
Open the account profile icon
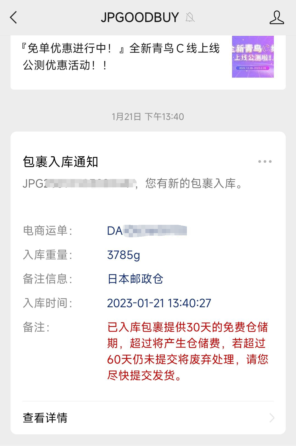[x=277, y=17]
